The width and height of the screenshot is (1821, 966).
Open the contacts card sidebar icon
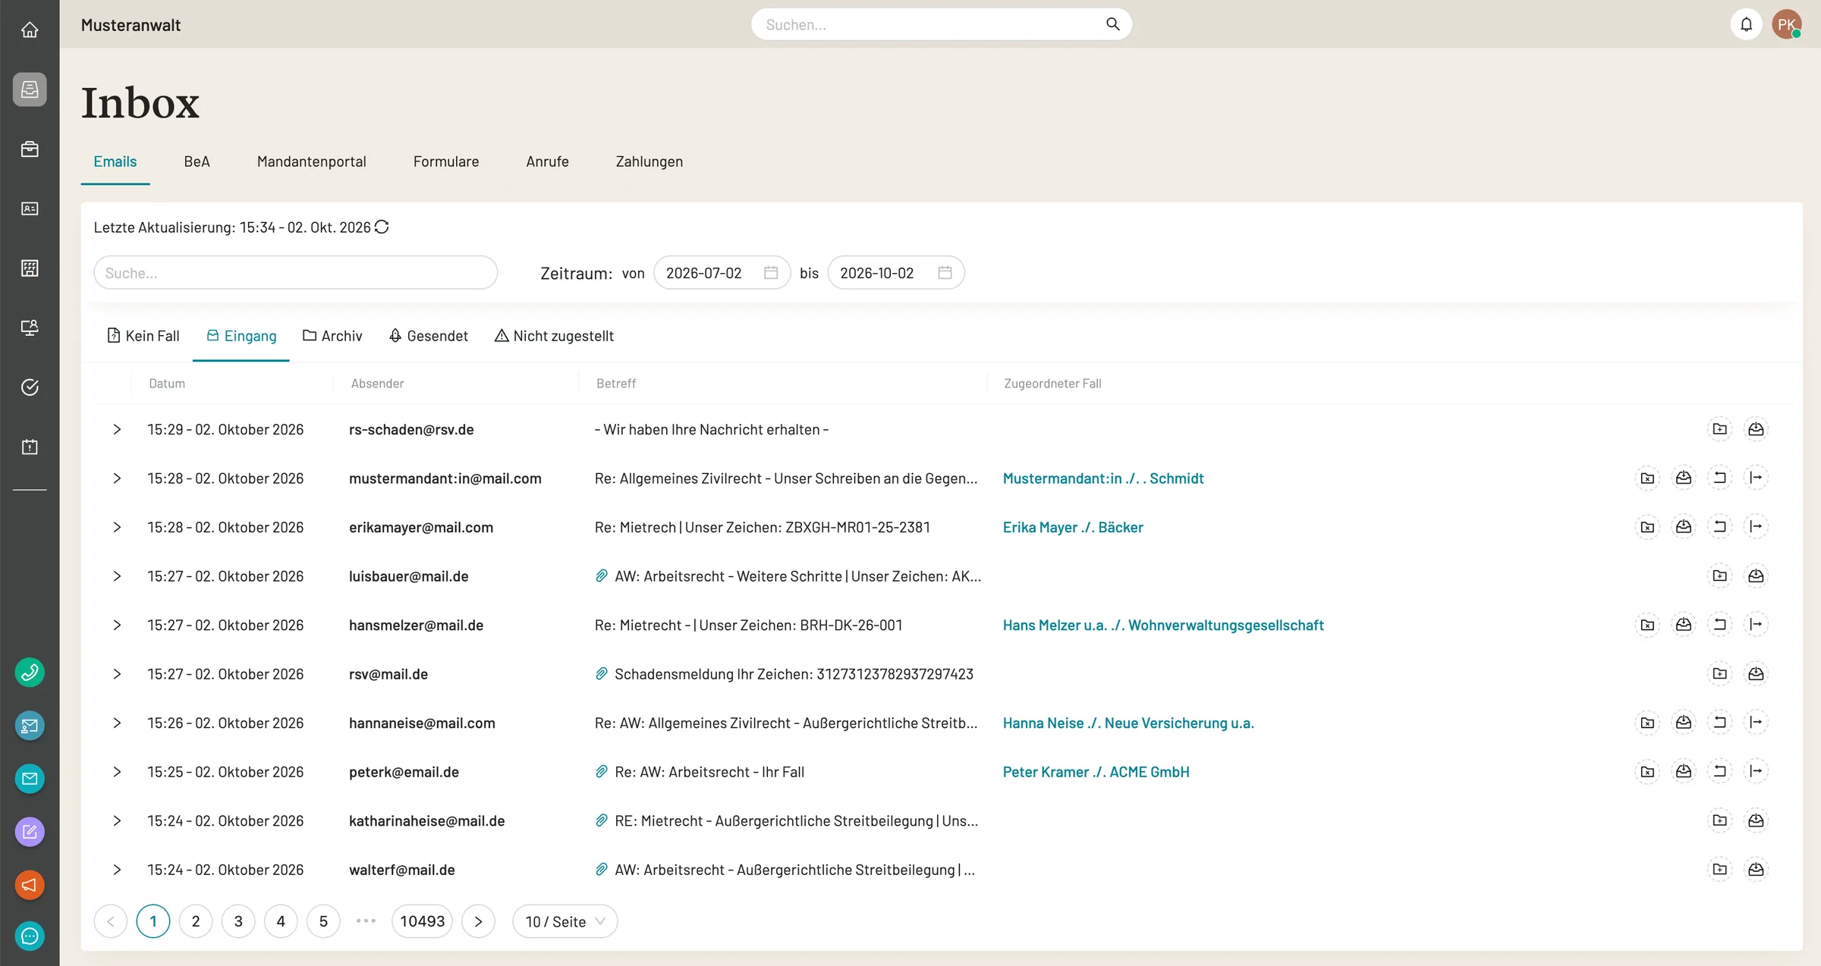pyautogui.click(x=30, y=209)
